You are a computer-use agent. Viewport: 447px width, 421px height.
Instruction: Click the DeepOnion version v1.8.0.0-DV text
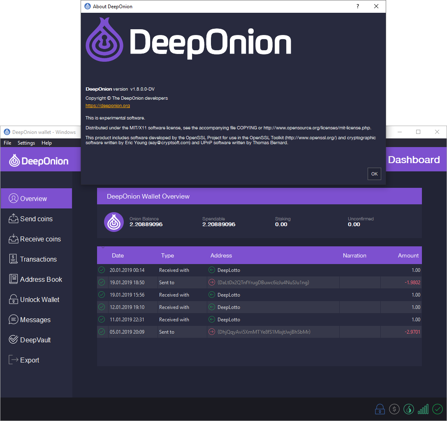click(120, 89)
